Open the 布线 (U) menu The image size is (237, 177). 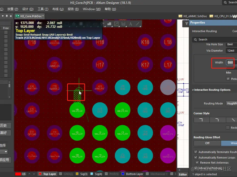[58, 9]
